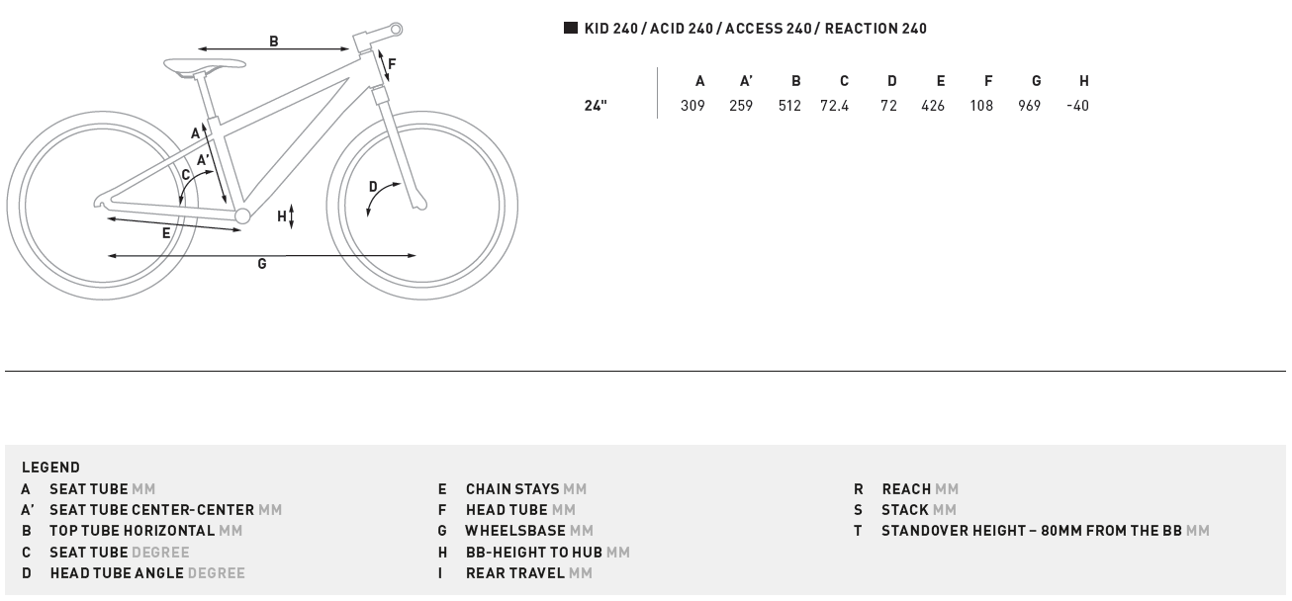
Task: Click the H arrow marker in diagram
Action: 287,216
